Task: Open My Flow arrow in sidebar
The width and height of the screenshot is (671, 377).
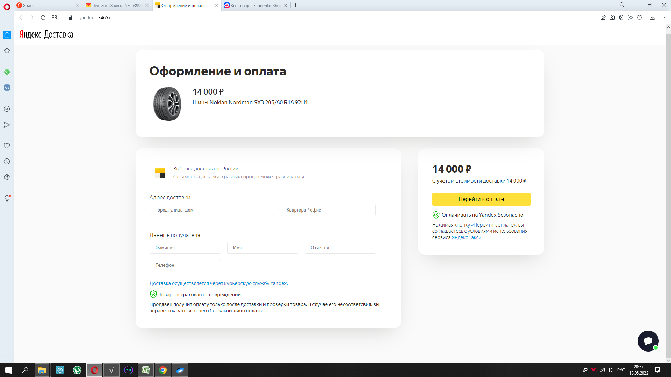Action: click(7, 125)
